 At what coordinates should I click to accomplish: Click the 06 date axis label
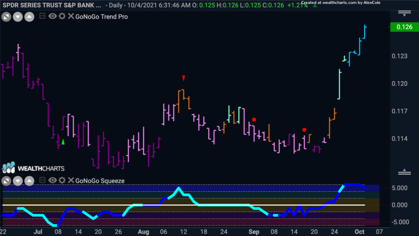point(164,232)
